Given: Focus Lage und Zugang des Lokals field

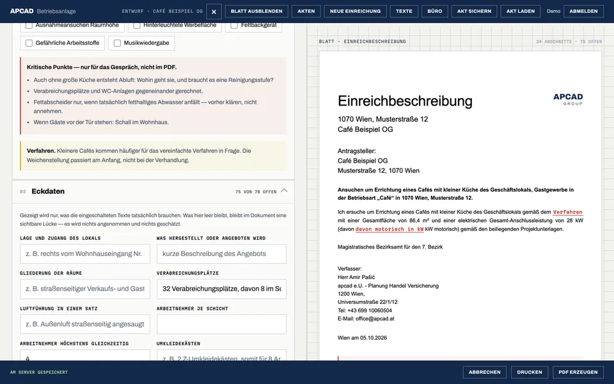Looking at the screenshot, I should click(x=85, y=254).
